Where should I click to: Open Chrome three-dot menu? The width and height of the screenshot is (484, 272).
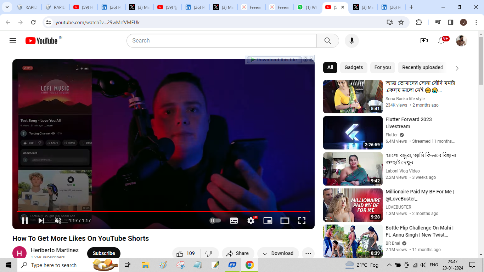point(475,22)
